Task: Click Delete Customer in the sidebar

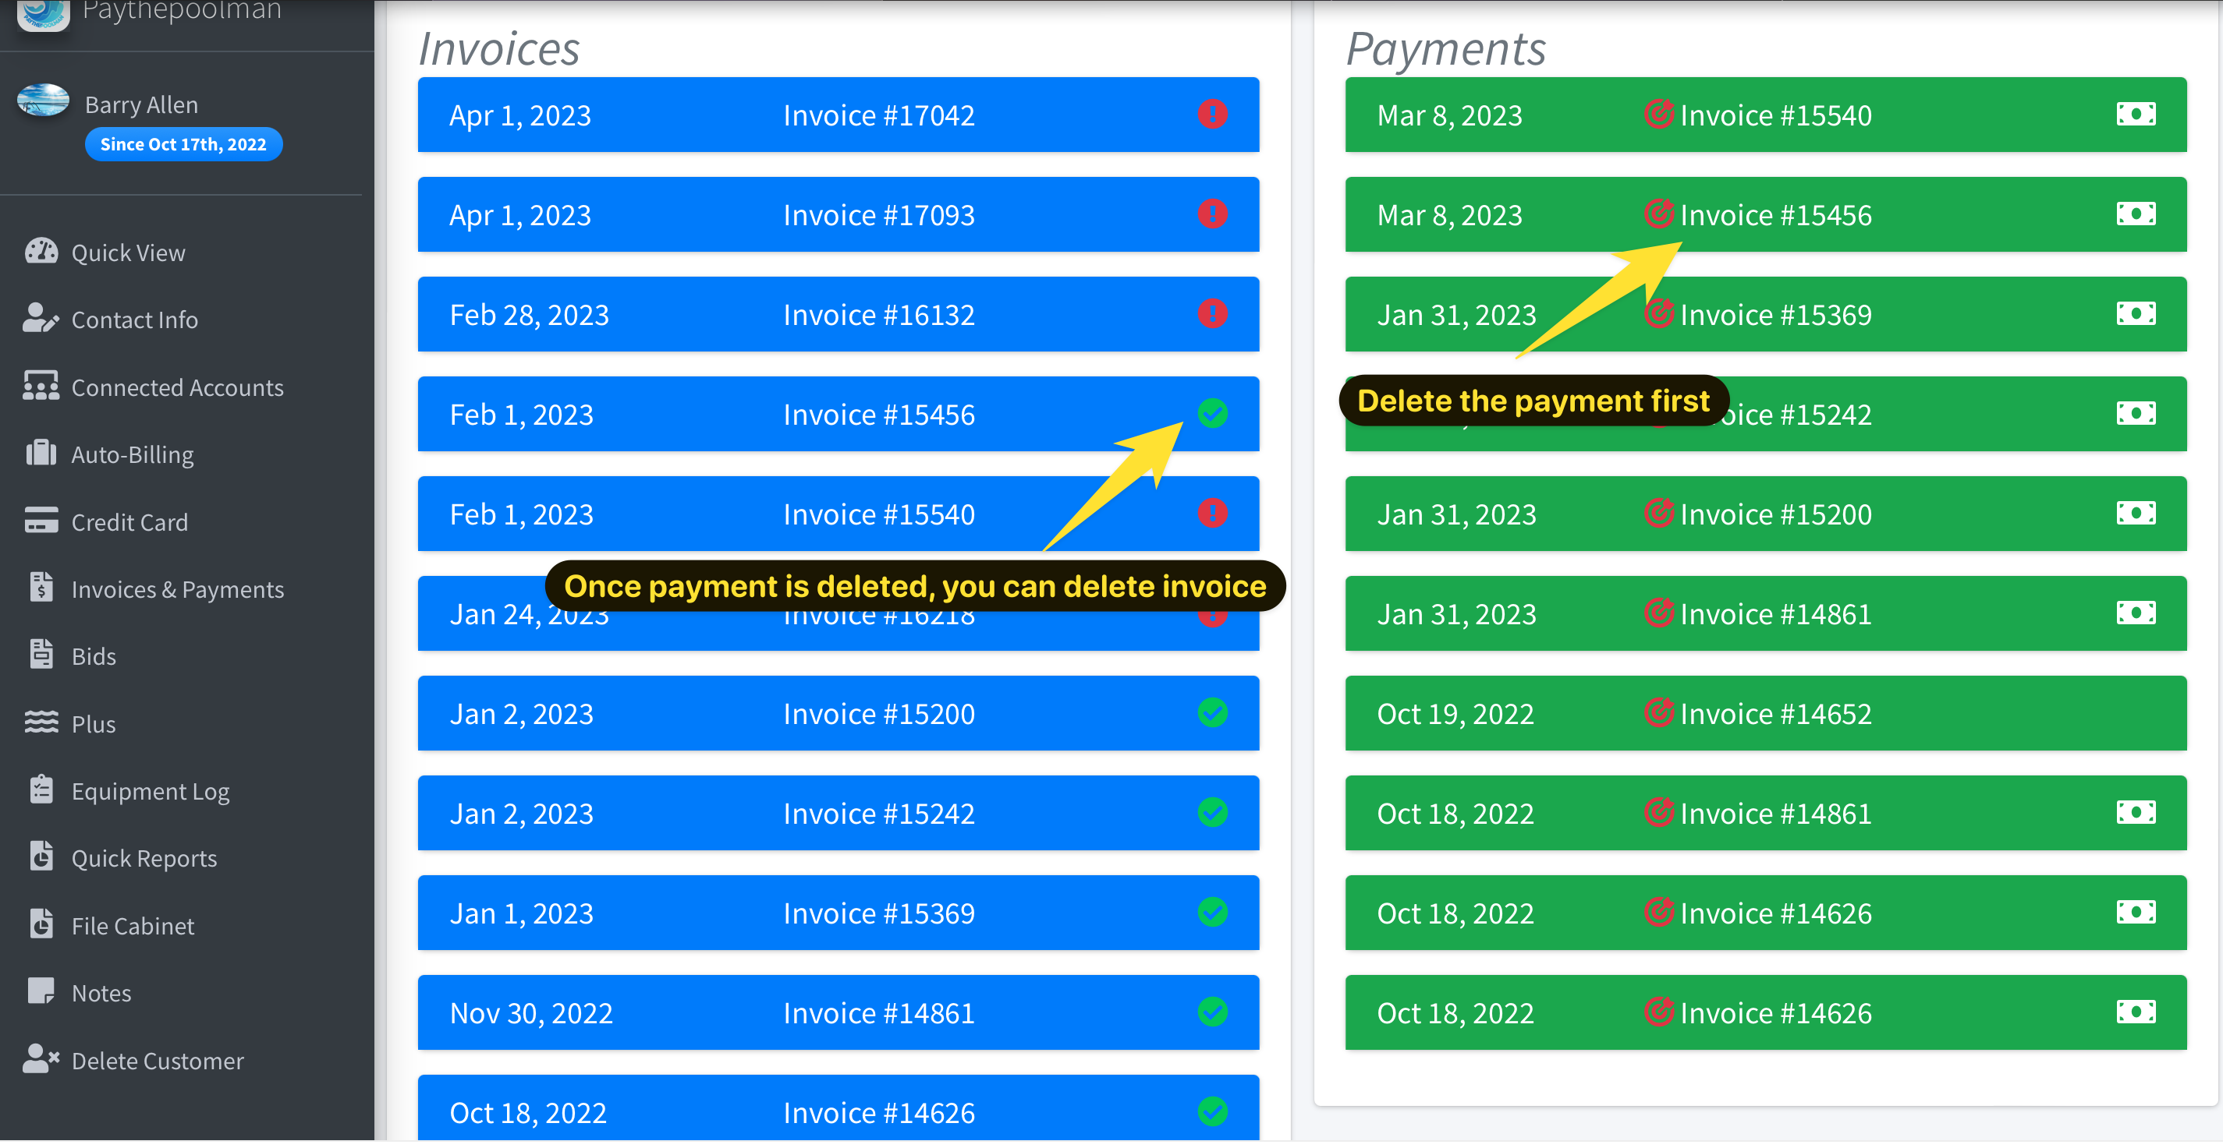Action: tap(157, 1061)
